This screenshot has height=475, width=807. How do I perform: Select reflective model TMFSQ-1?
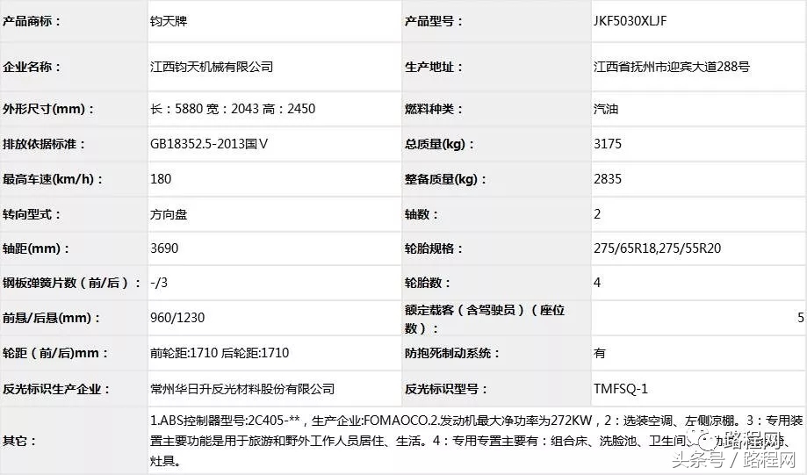click(x=621, y=389)
